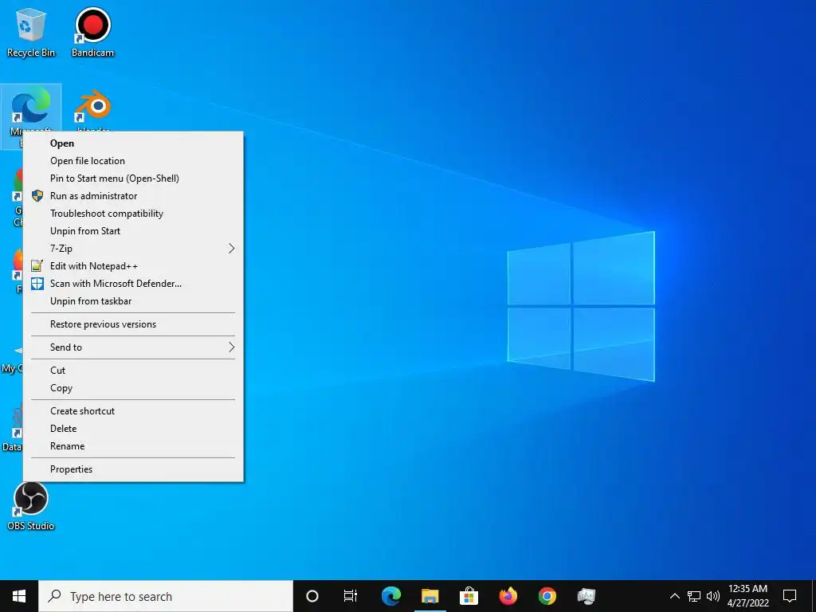Open File Explorer from the taskbar
Screen dimensions: 816x612
(x=430, y=596)
